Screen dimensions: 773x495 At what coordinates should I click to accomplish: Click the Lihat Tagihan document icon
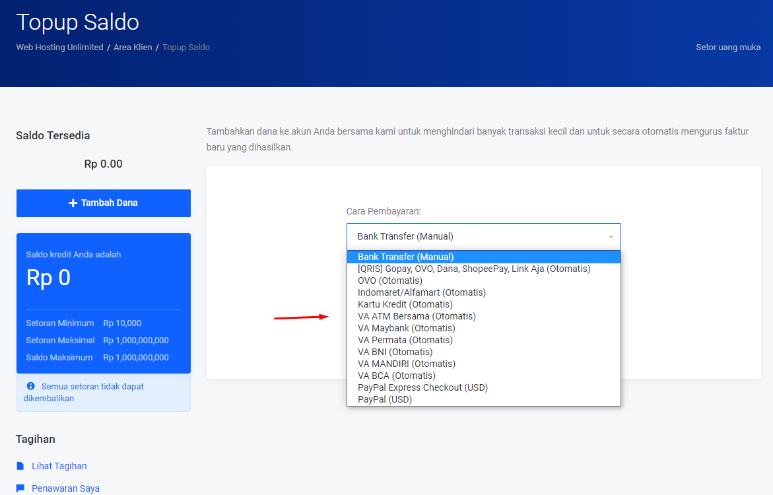click(20, 466)
